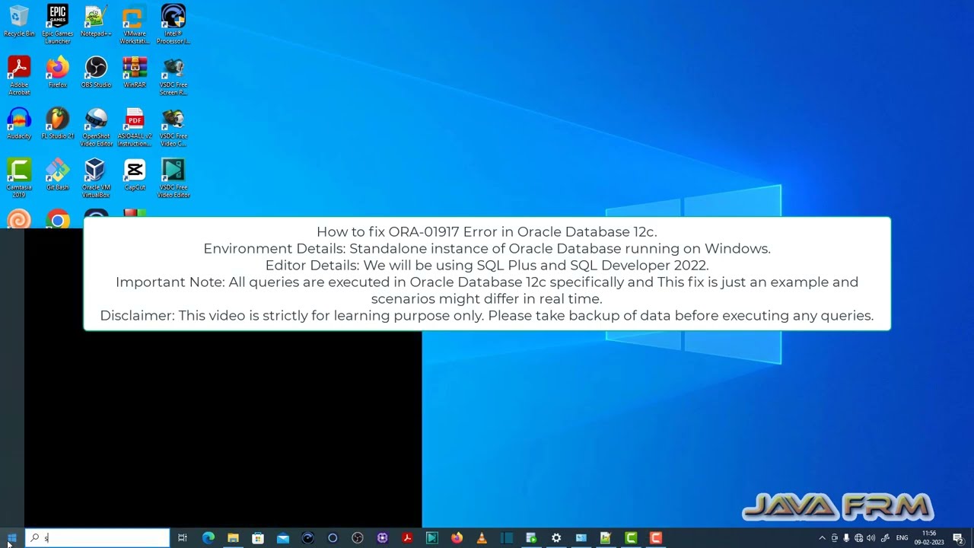Open Task View from the taskbar

[183, 538]
